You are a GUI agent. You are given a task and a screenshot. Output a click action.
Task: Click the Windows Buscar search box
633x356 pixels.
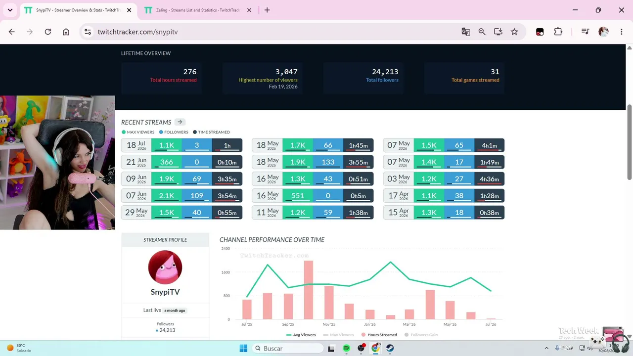[x=289, y=349]
